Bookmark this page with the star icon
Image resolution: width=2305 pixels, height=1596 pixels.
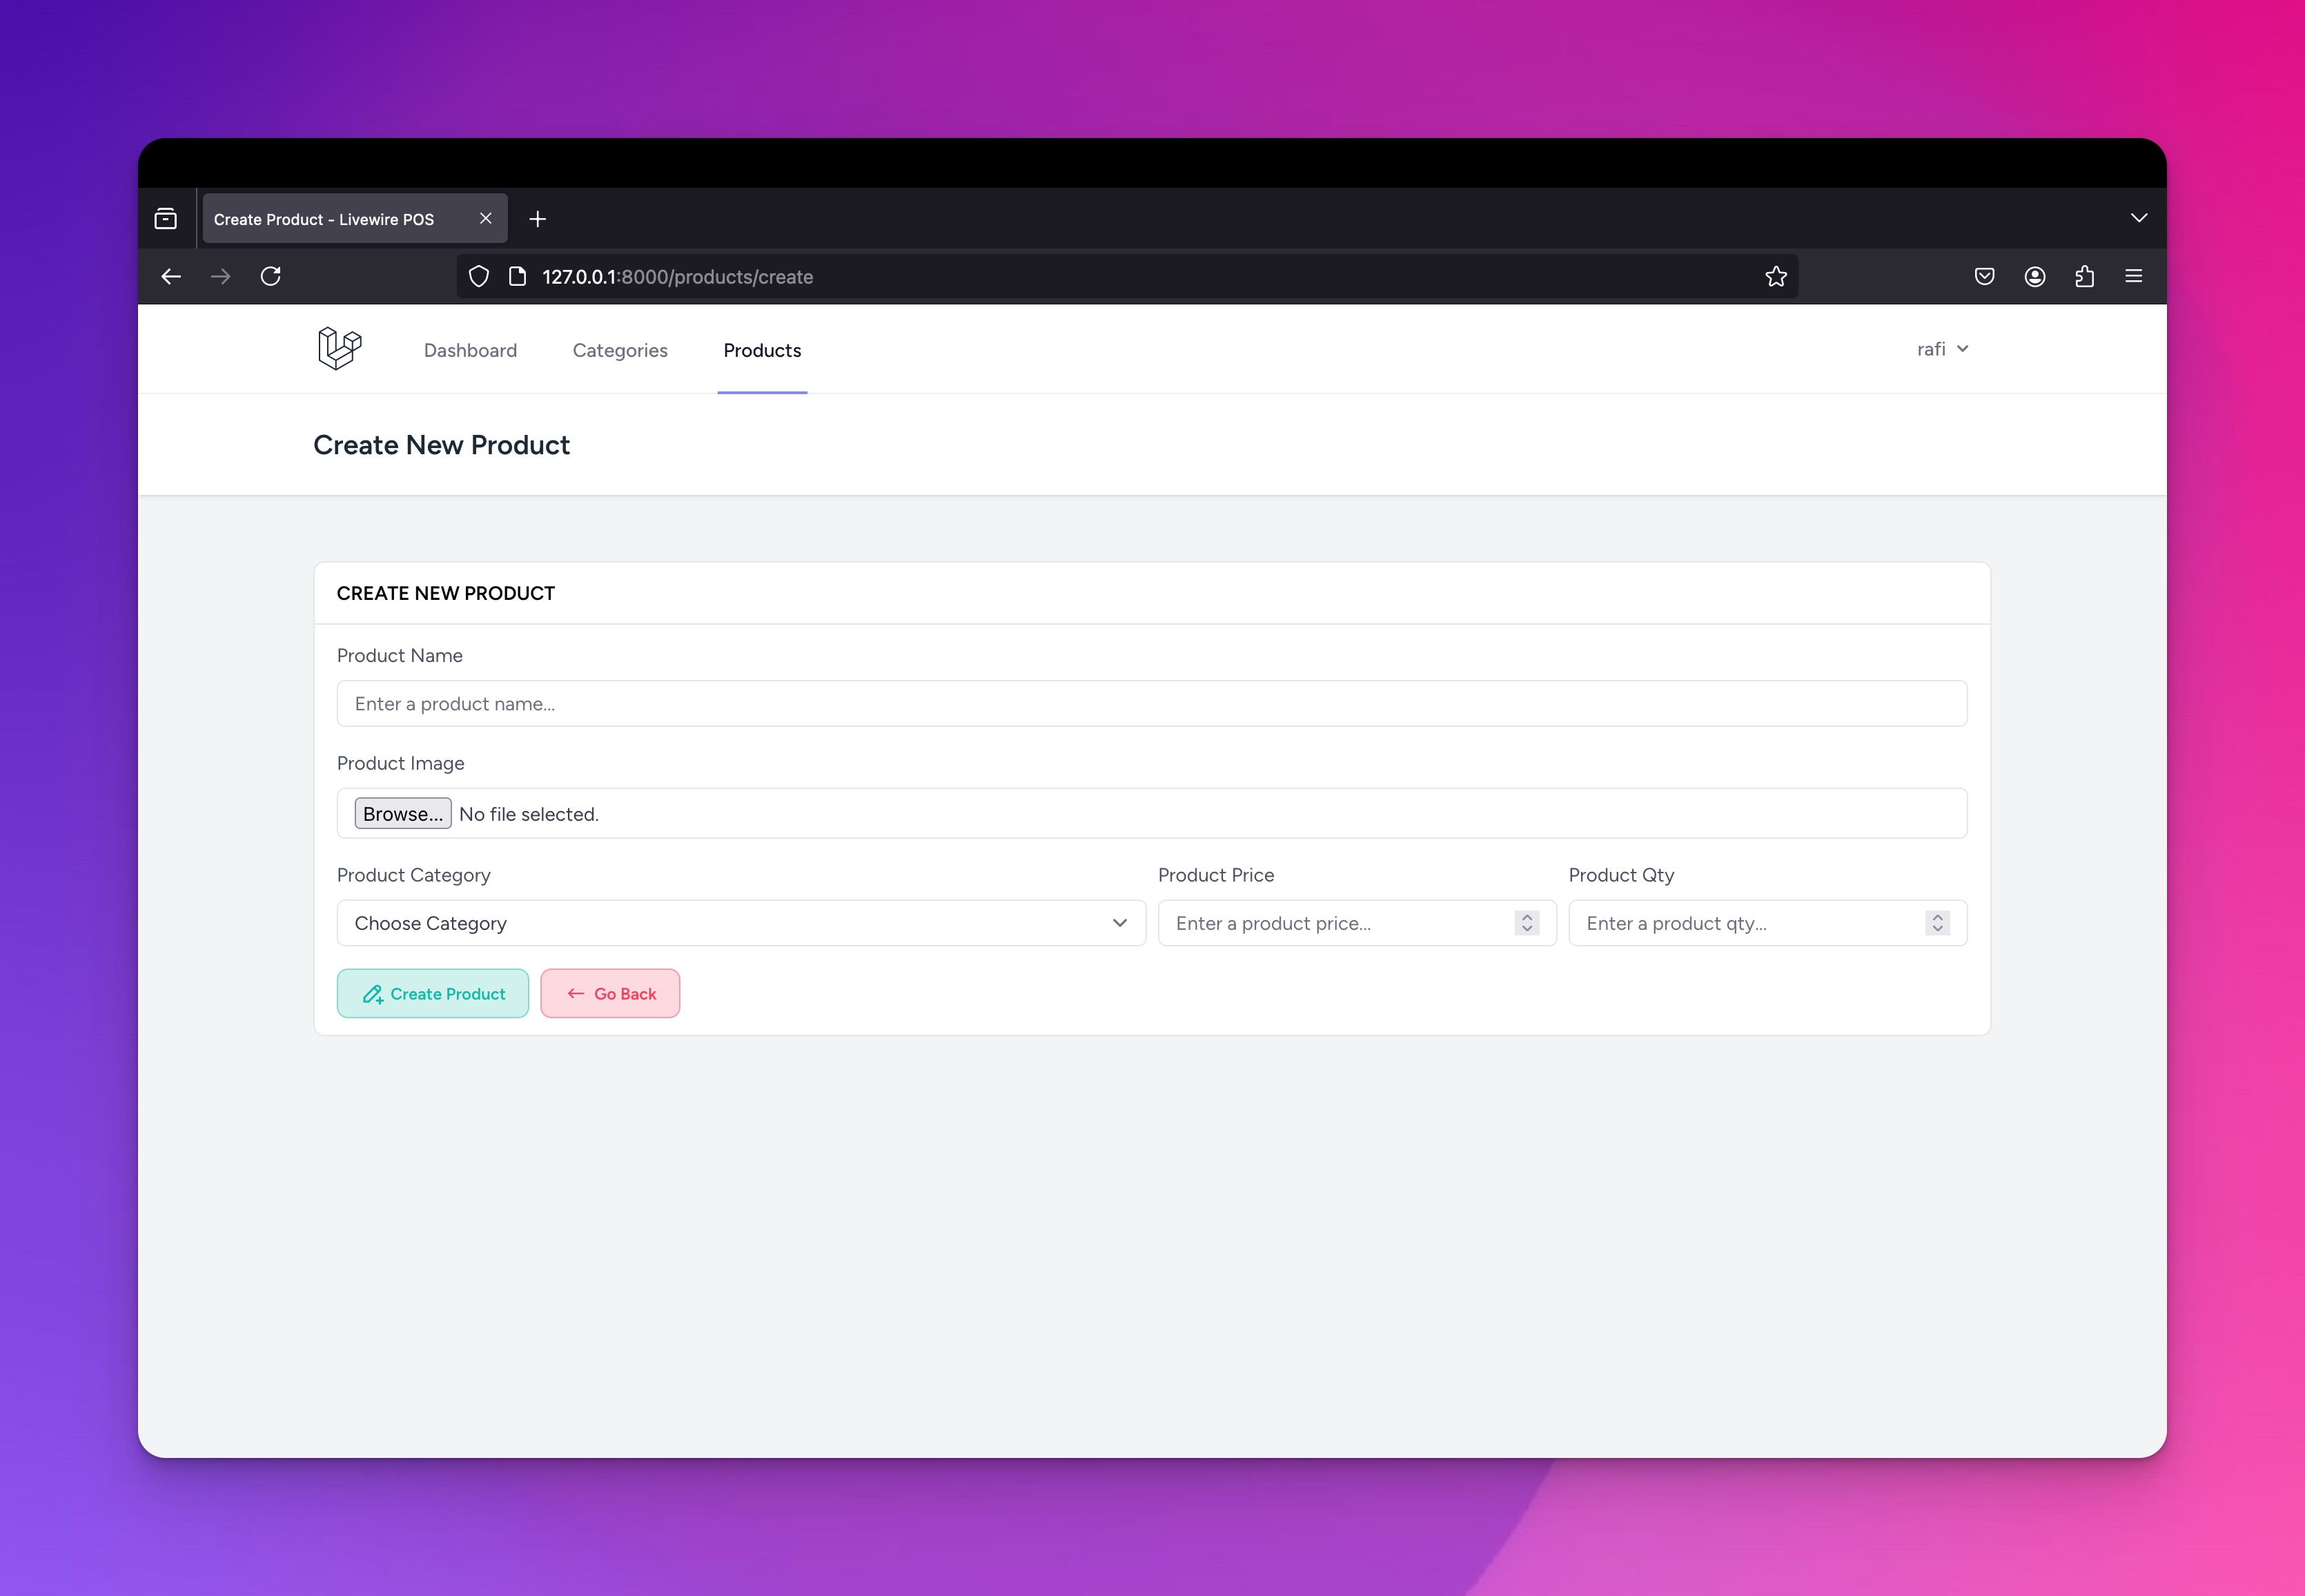click(x=1775, y=277)
